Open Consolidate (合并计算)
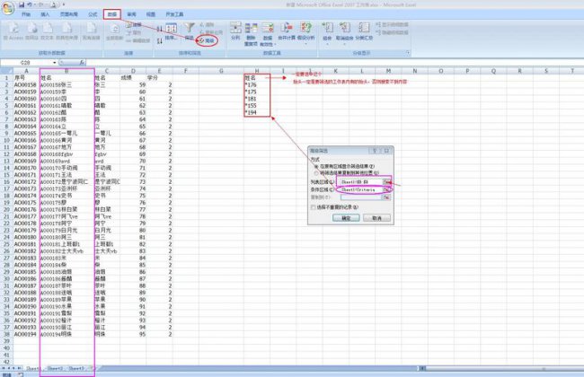 click(x=287, y=31)
